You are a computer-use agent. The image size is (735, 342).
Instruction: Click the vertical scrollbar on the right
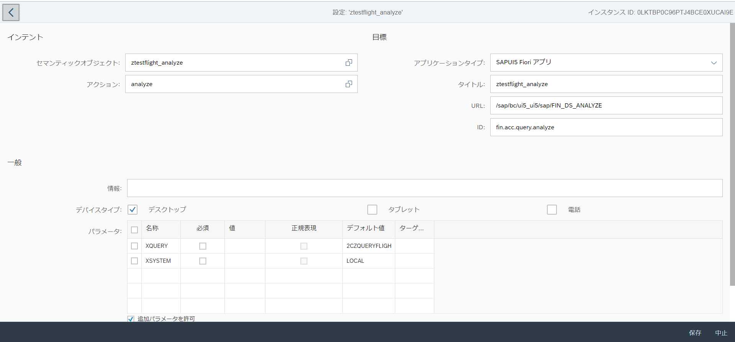[732, 153]
